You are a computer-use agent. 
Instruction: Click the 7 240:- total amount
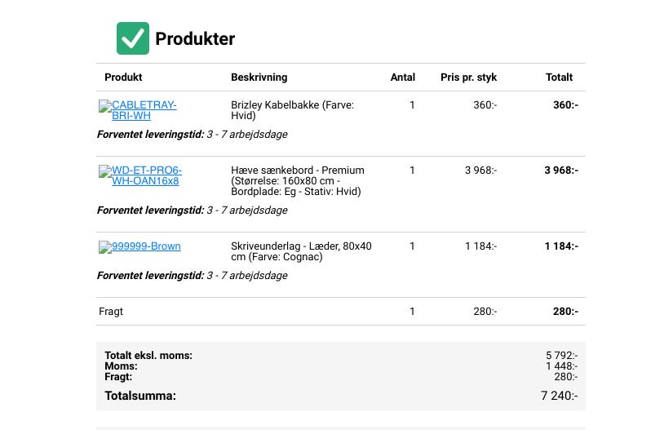pos(559,396)
